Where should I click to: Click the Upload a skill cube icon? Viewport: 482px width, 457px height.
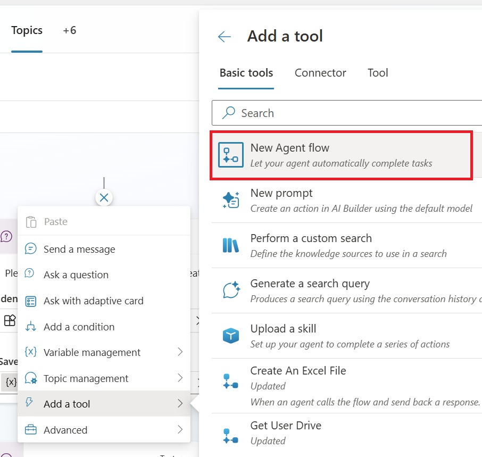(x=231, y=336)
